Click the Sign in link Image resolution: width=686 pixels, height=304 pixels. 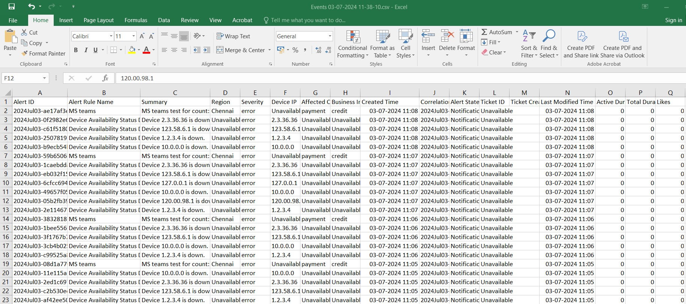pos(673,20)
